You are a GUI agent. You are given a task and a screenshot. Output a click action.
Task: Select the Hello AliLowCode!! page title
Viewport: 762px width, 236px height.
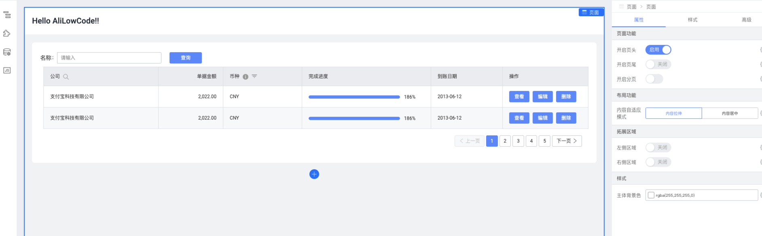[66, 21]
